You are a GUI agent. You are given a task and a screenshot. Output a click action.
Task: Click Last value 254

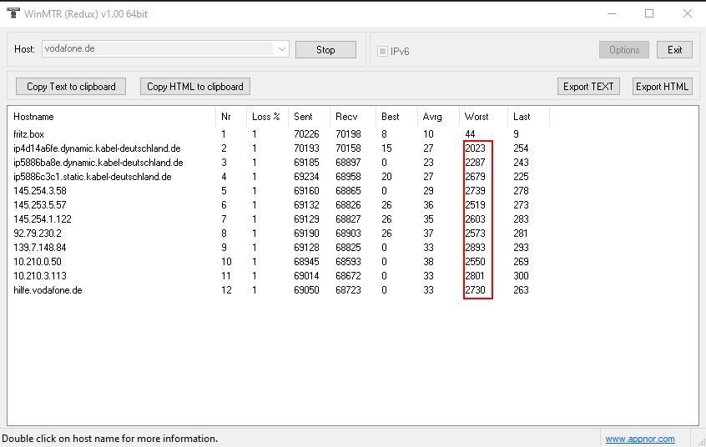(521, 148)
